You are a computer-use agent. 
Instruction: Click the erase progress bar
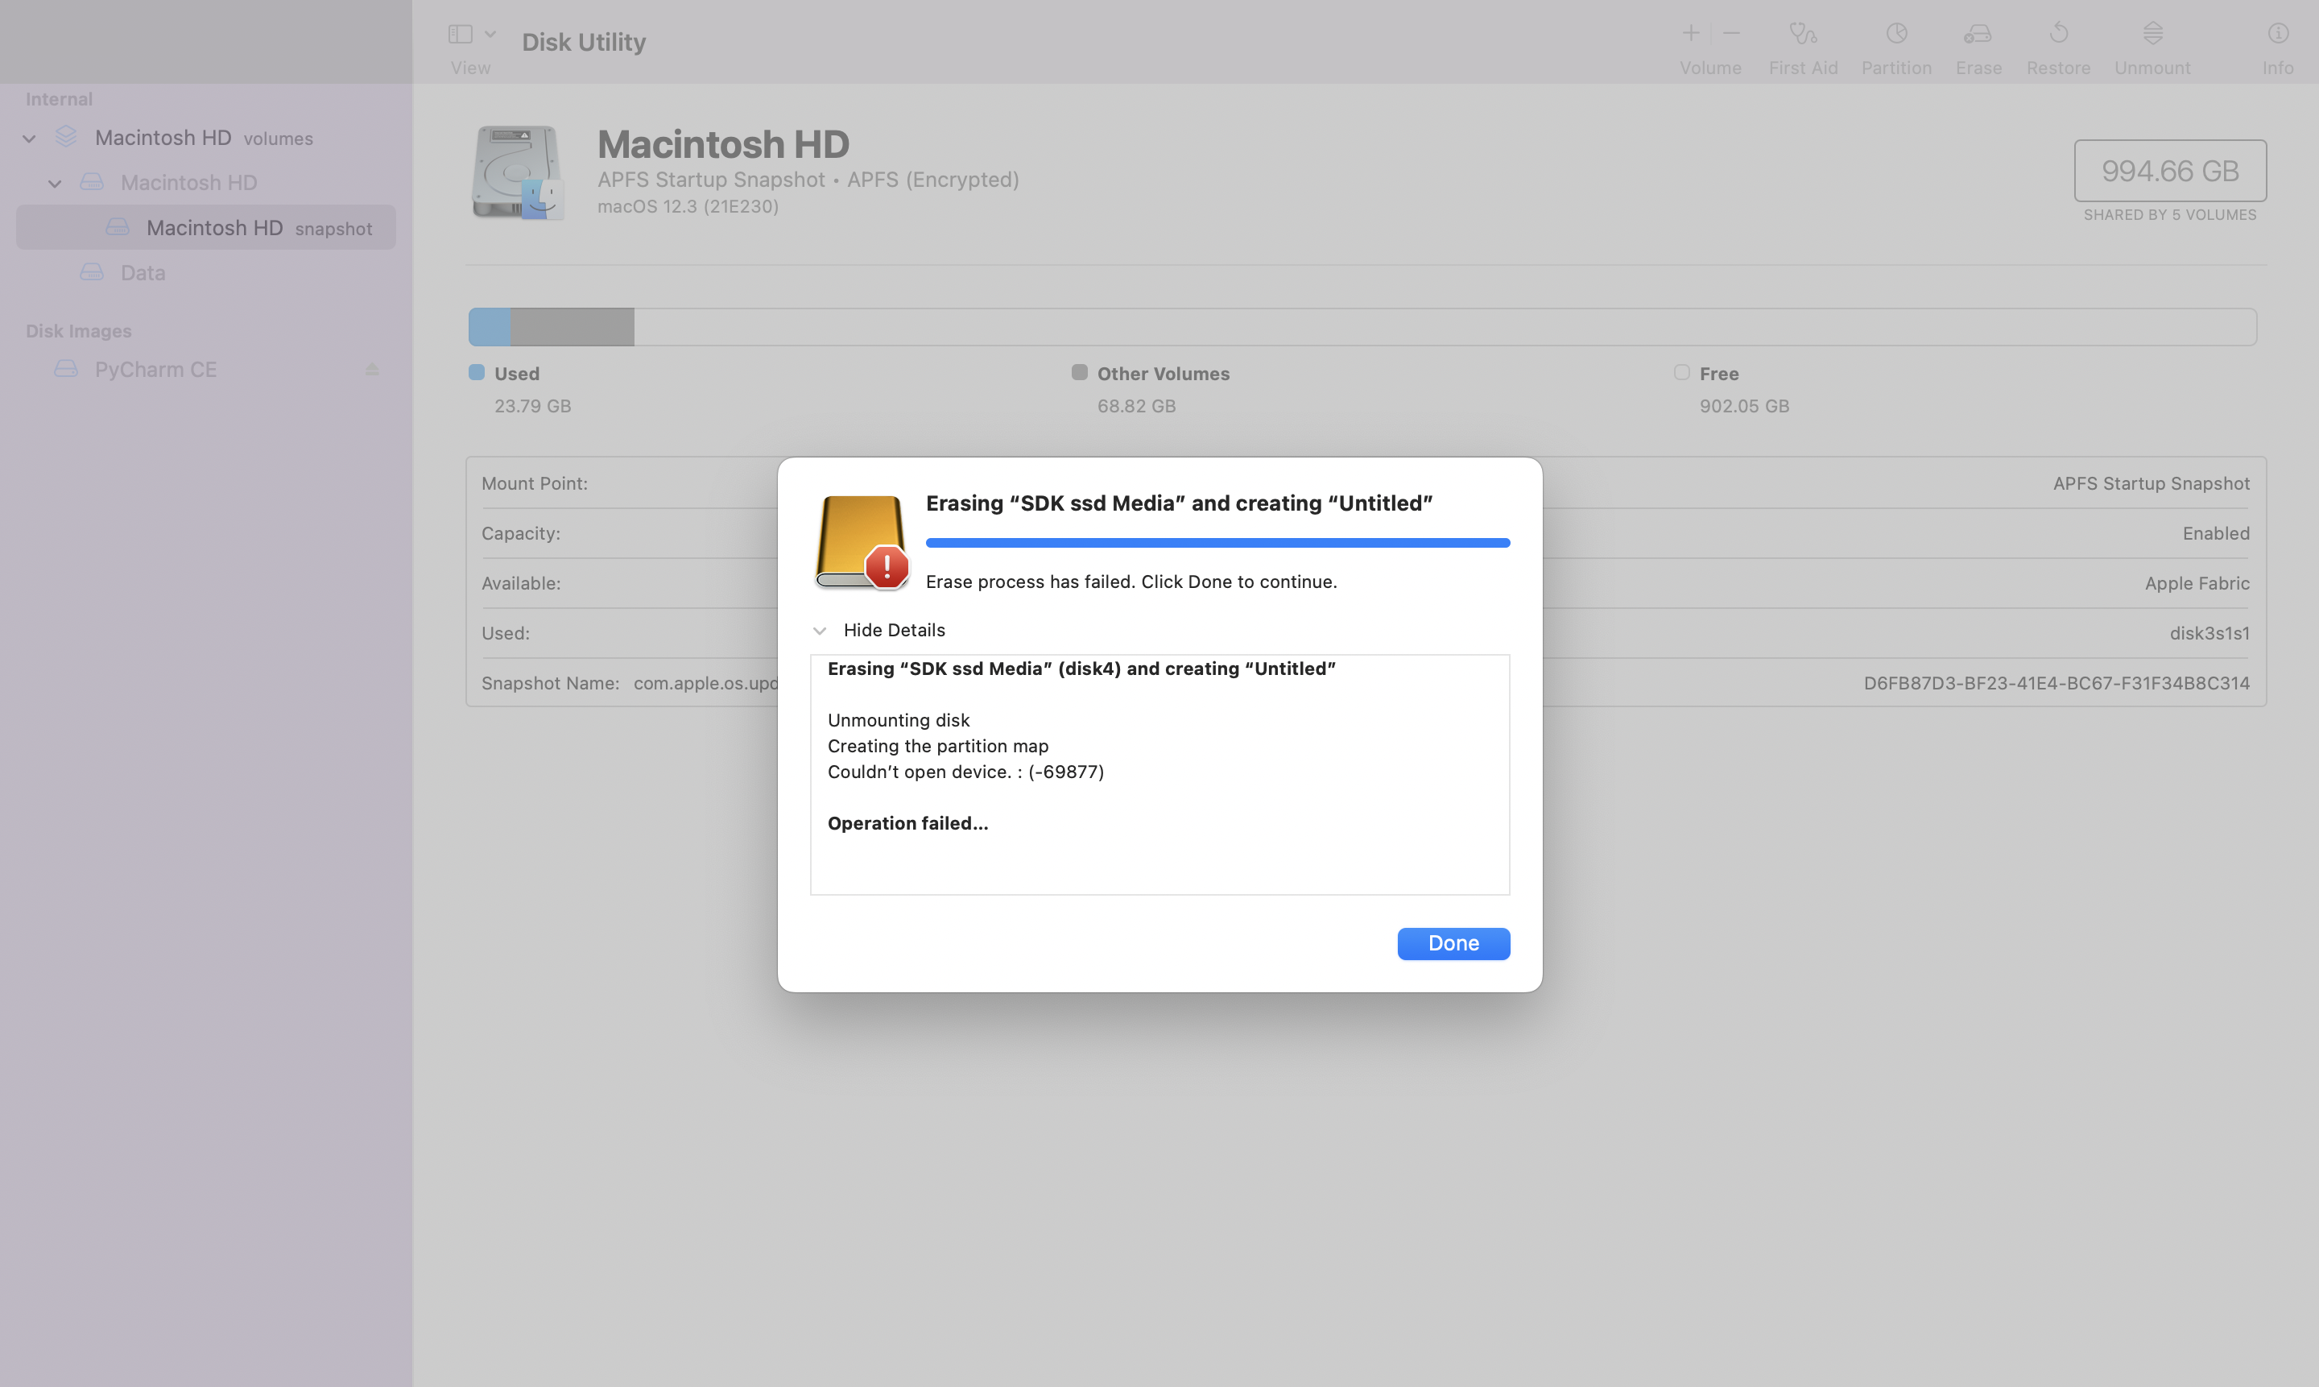[1217, 542]
